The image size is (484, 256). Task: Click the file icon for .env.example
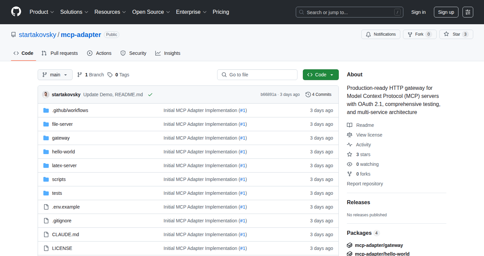pyautogui.click(x=46, y=207)
